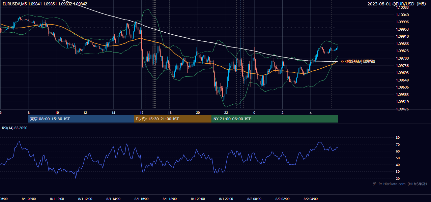Click the NY 21:00-06:00 JST session bar
The width and height of the screenshot is (431, 202).
click(275, 119)
